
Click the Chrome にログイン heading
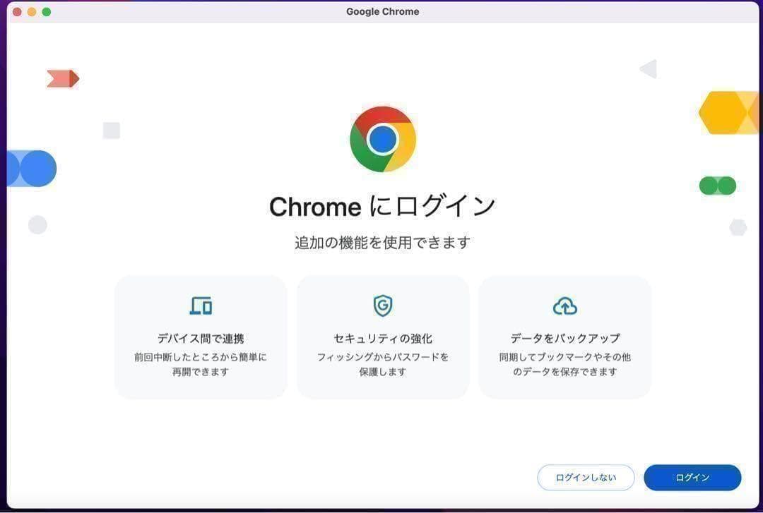(x=382, y=206)
